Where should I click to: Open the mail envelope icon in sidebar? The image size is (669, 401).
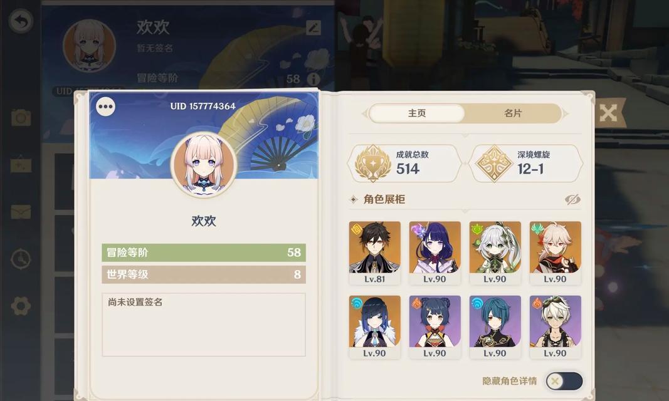pos(21,212)
